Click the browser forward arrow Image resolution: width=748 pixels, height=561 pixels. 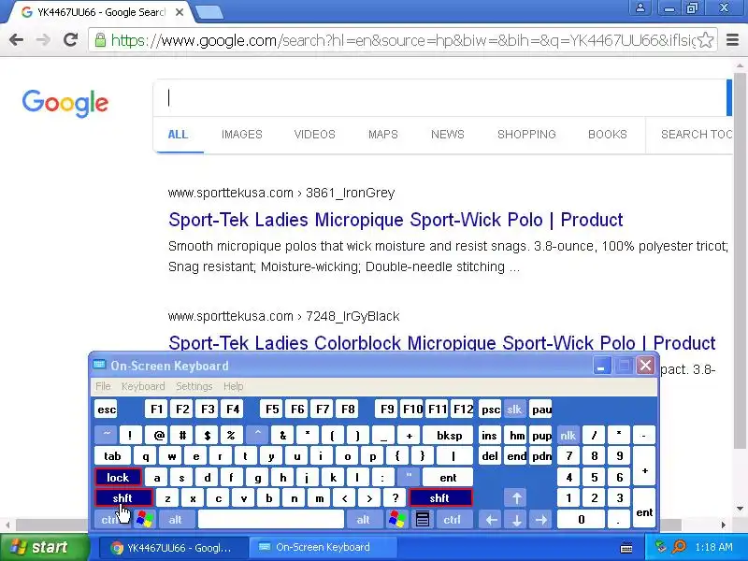43,40
